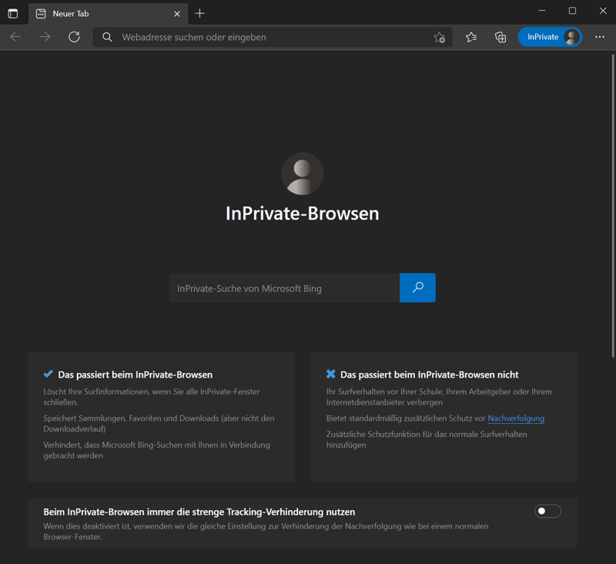Close the Neuer Tab tab
This screenshot has width=616, height=564.
(177, 13)
